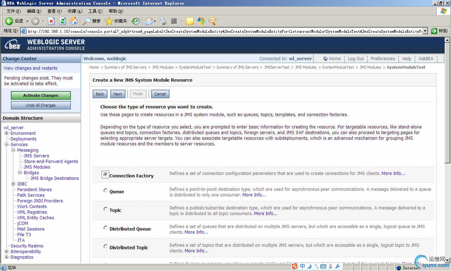Click Log Out in the console bar
The image size is (451, 271).
click(x=356, y=59)
